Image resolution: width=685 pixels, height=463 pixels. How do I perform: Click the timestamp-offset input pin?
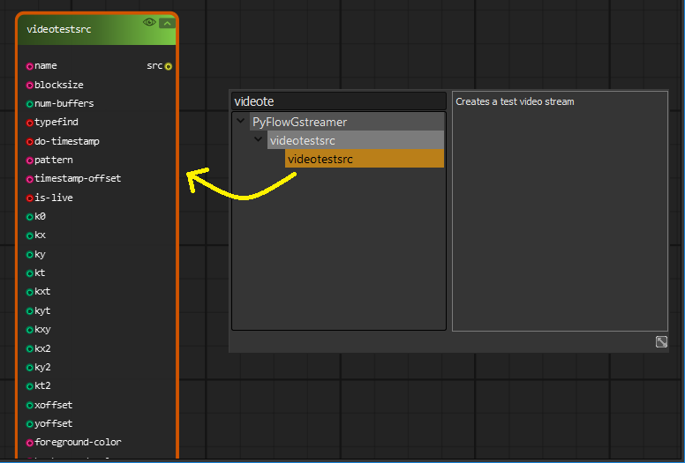[30, 179]
